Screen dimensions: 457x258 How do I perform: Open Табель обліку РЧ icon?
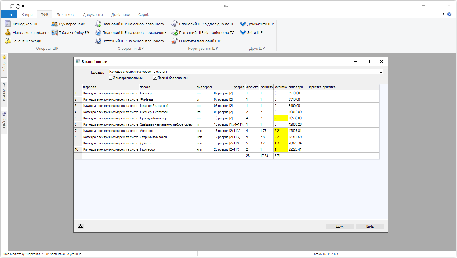(x=55, y=32)
